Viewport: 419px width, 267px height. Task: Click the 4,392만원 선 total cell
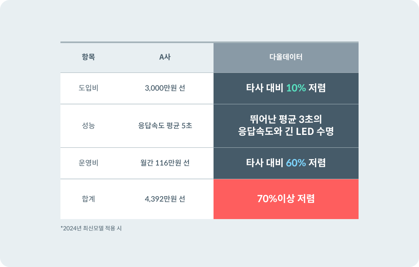tap(165, 199)
